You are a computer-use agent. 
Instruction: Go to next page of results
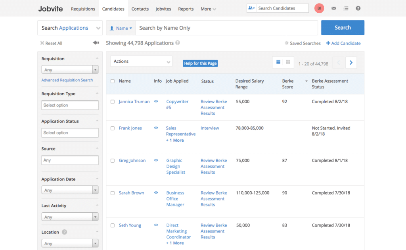pyautogui.click(x=351, y=63)
